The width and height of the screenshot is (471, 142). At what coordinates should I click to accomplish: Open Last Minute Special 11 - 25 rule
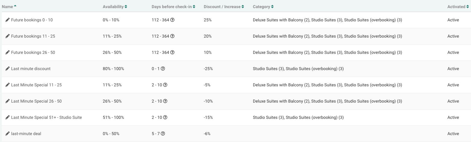tap(36, 85)
